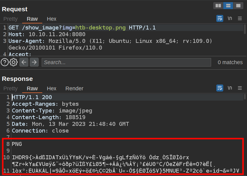Screen dimensions: 247x176
Task: Switch Request view to Hex tab
Action: [51, 19]
